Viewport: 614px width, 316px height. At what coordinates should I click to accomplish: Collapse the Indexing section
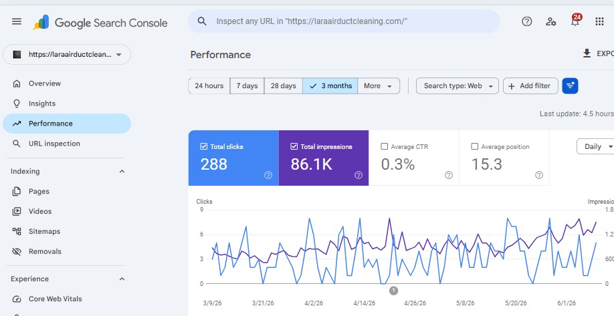click(x=122, y=171)
